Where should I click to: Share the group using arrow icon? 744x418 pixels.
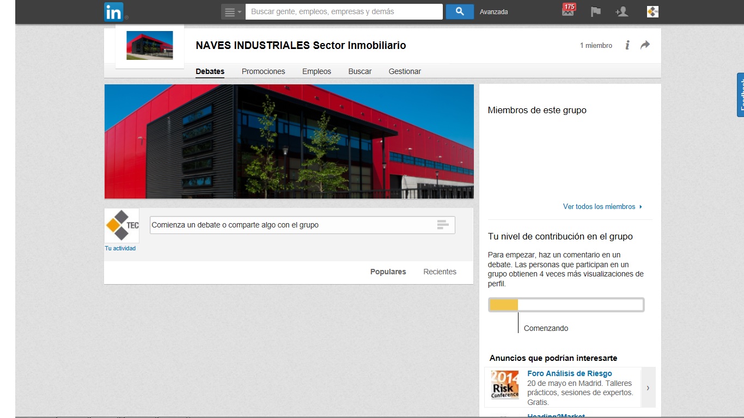tap(645, 45)
